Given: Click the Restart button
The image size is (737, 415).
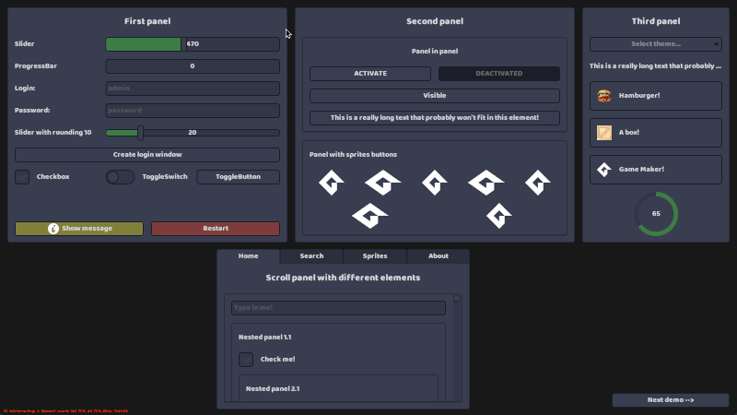Looking at the screenshot, I should pyautogui.click(x=216, y=228).
